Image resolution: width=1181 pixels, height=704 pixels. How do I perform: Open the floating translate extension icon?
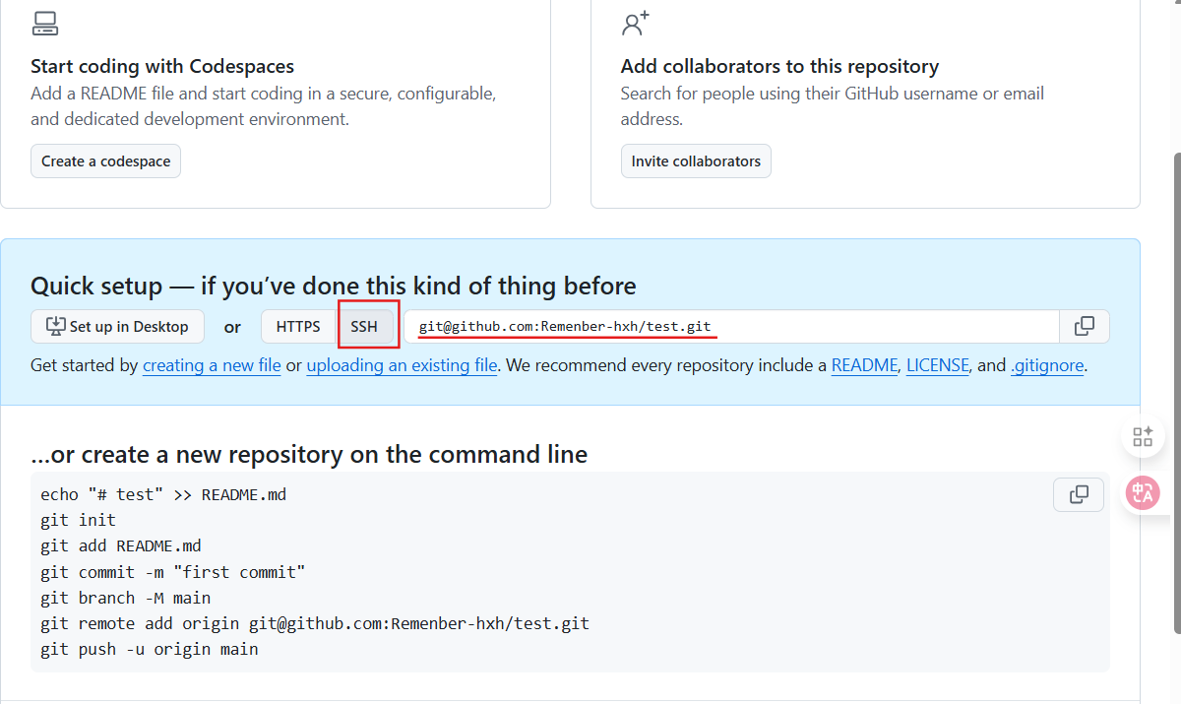tap(1142, 492)
